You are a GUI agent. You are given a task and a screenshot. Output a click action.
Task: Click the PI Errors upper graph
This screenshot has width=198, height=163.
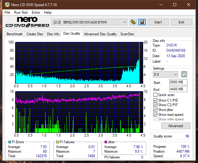coord(79,63)
